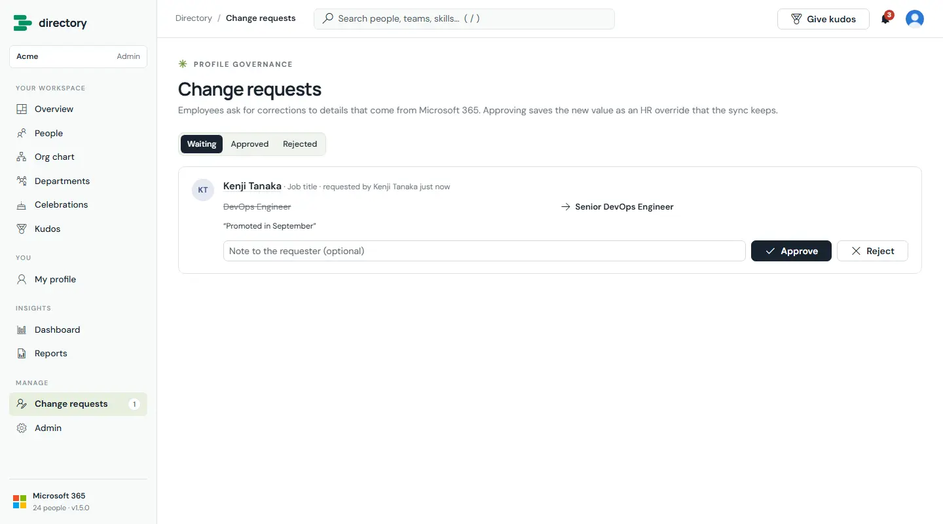Click the Change requests sidebar icon
Image resolution: width=943 pixels, height=524 pixels.
click(22, 404)
